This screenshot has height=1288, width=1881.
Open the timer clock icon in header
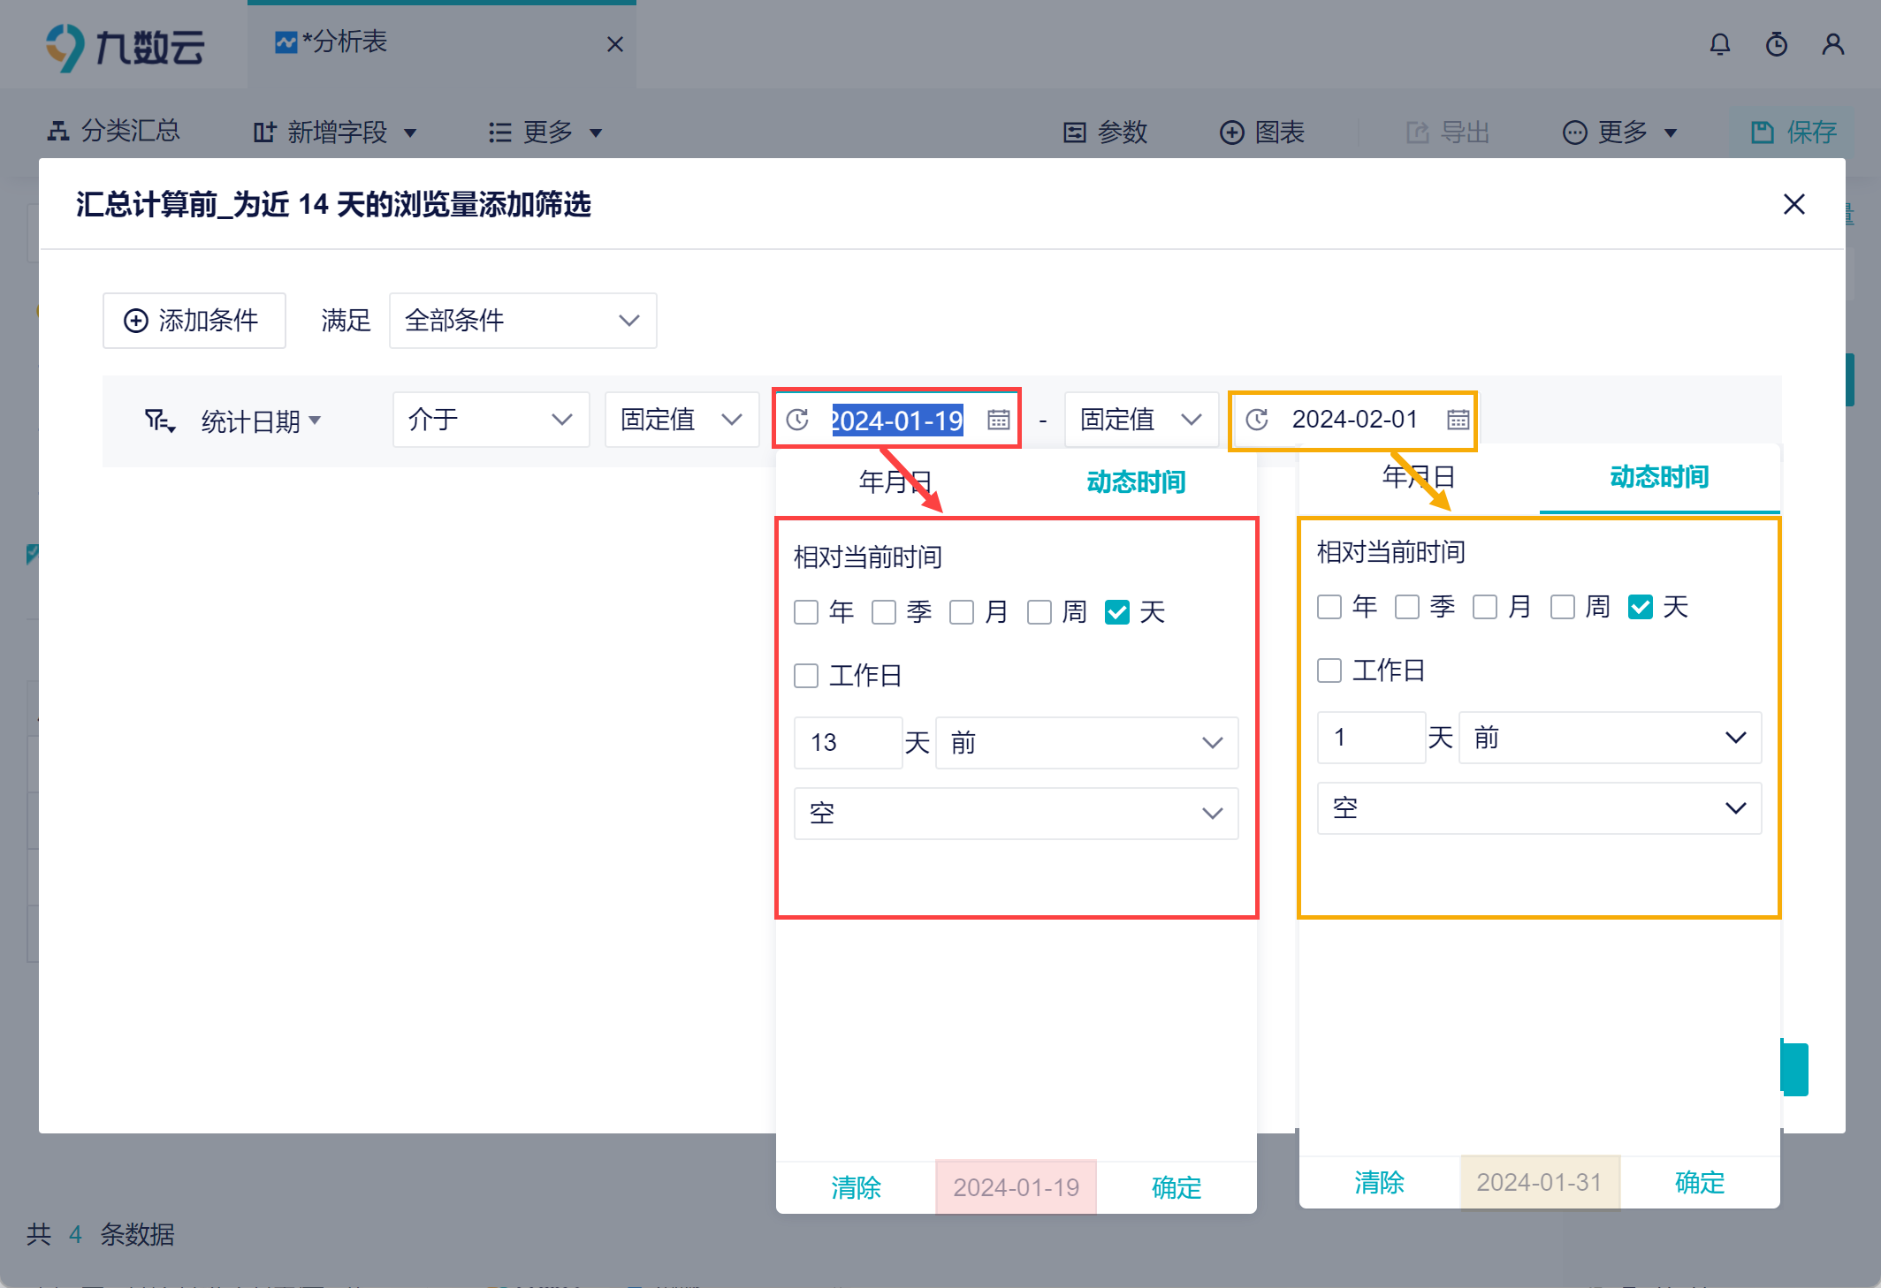(1776, 44)
